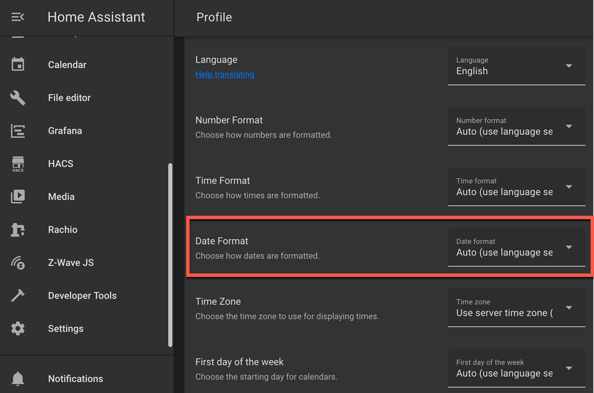Collapse the navigation sidebar
This screenshot has width=594, height=393.
(17, 17)
